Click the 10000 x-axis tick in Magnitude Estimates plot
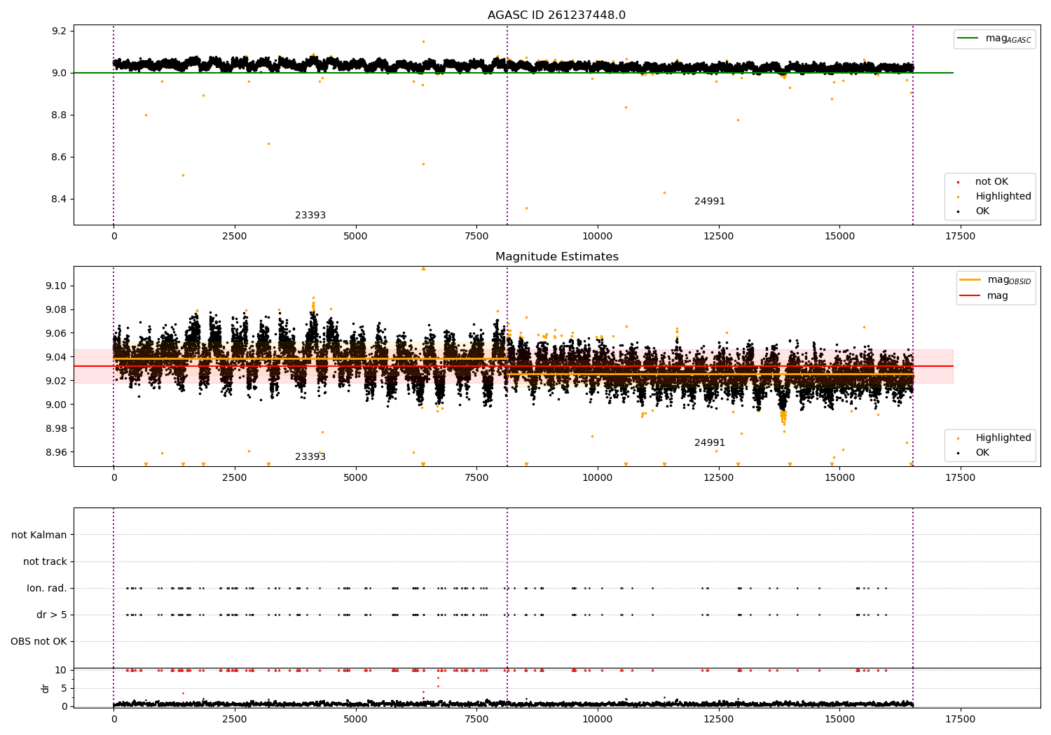Screen dimensions: 1051x735 point(597,478)
